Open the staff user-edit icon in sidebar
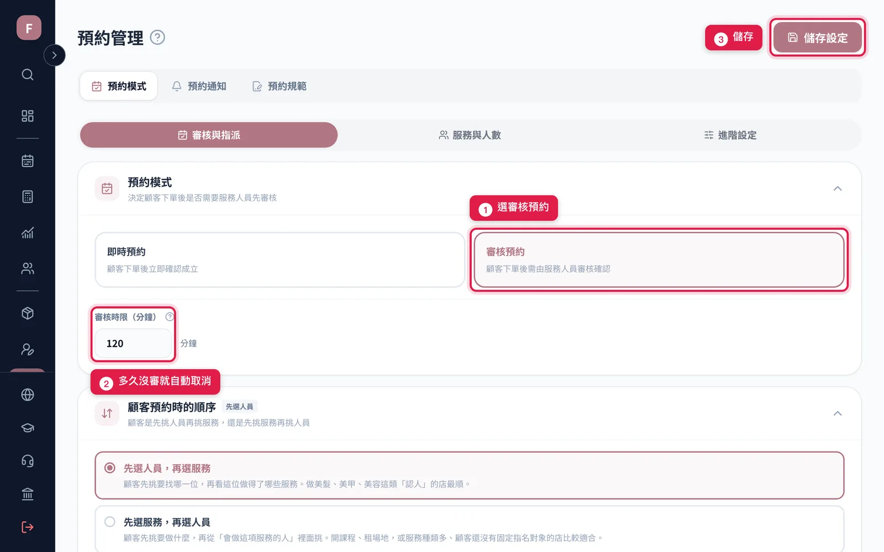Viewport: 884px width, 552px height. pyautogui.click(x=28, y=349)
